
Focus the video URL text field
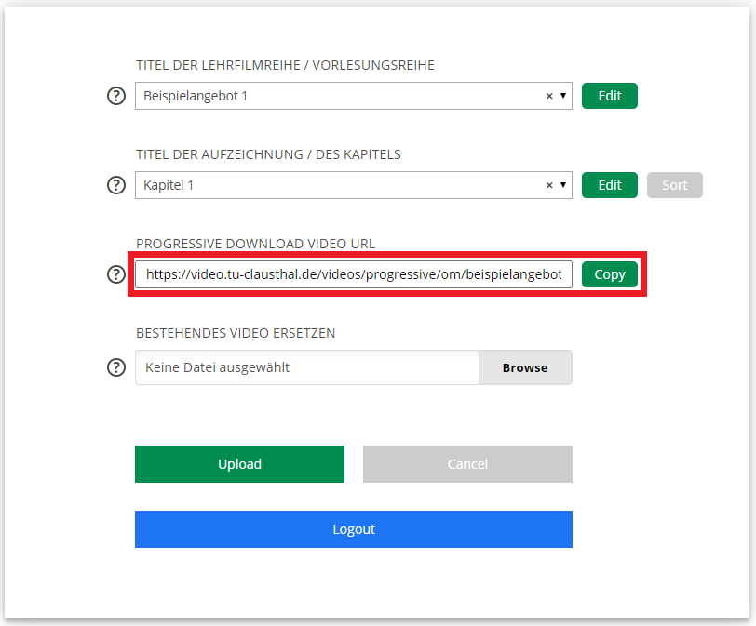pyautogui.click(x=354, y=274)
